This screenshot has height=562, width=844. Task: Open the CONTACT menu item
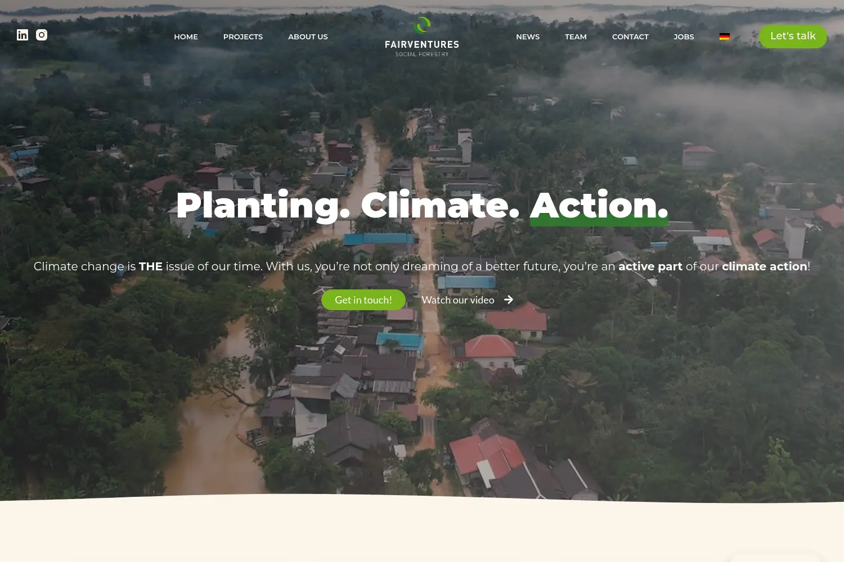pyautogui.click(x=630, y=37)
